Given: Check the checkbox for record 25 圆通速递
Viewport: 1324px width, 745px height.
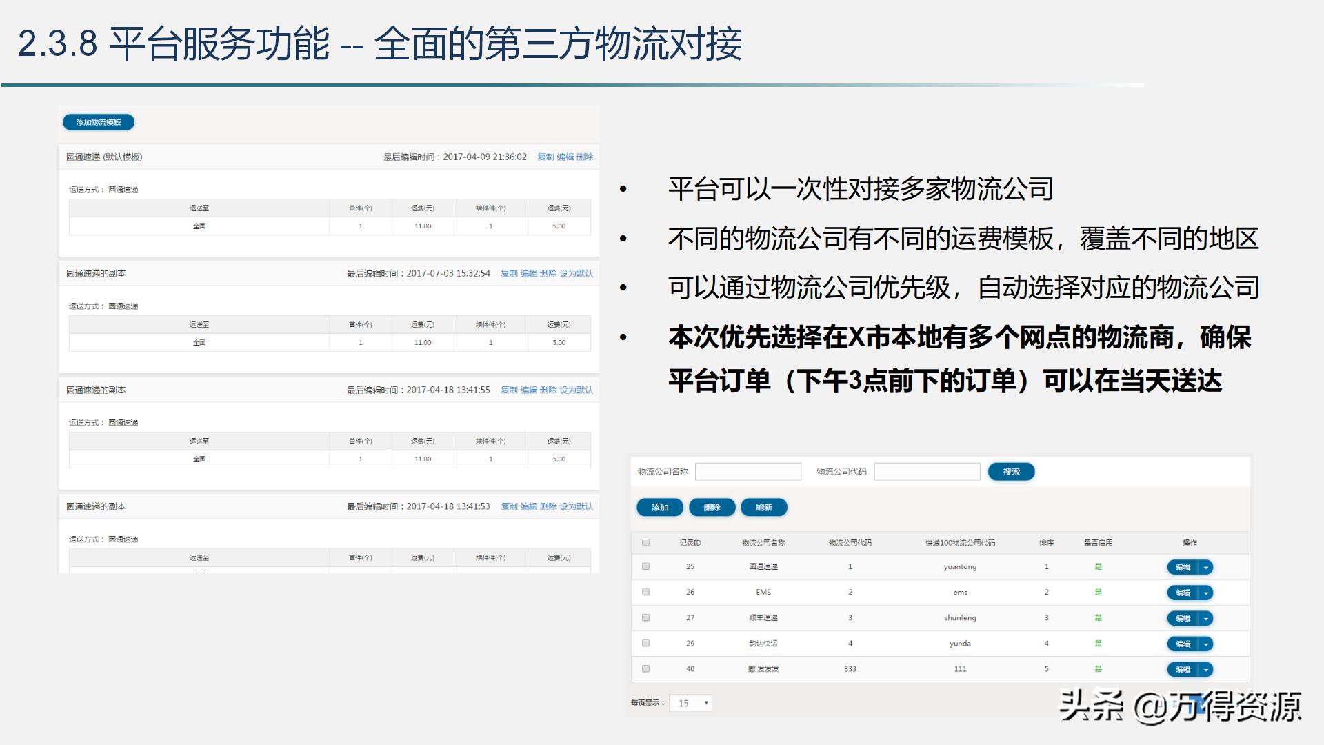Looking at the screenshot, I should [646, 566].
